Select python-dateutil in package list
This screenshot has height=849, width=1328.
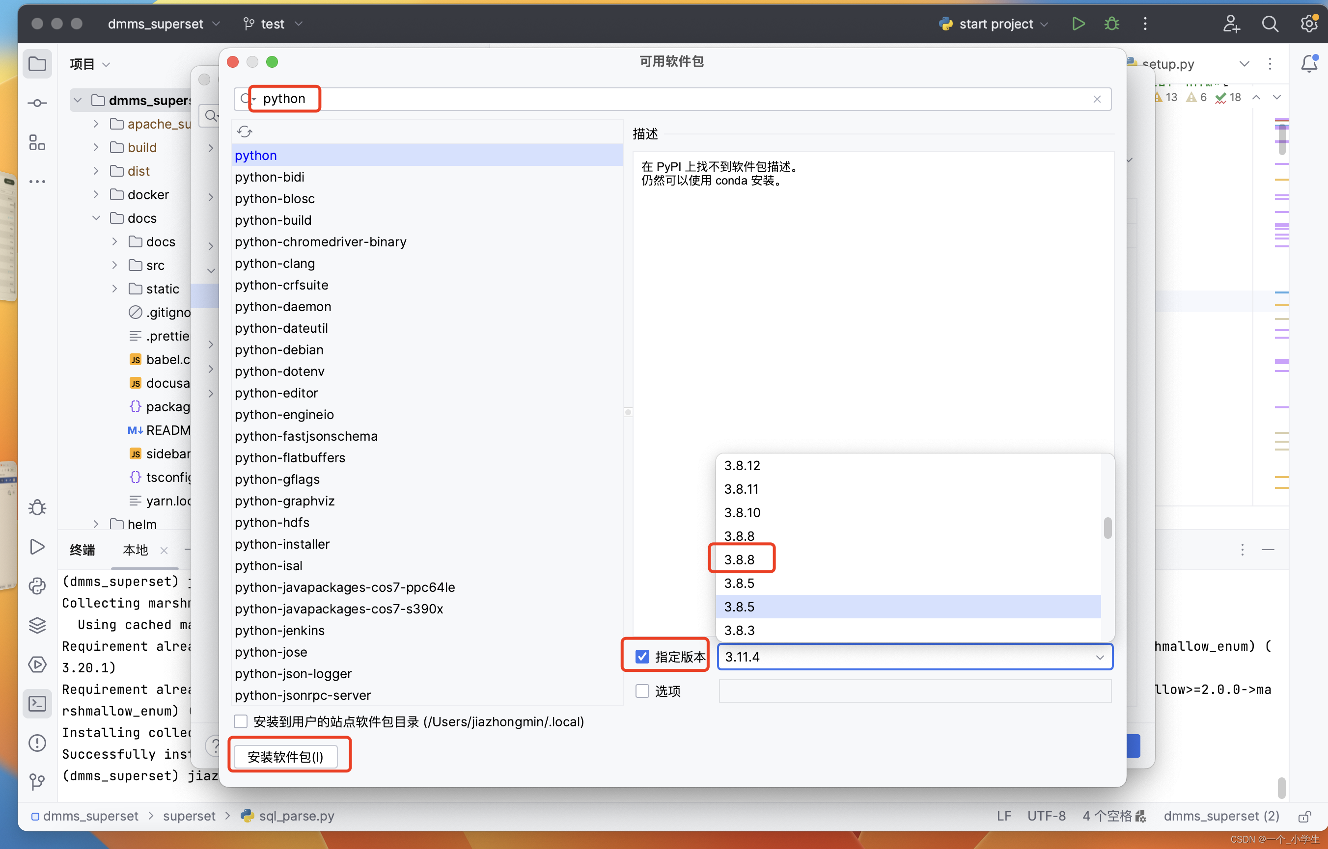(427, 328)
